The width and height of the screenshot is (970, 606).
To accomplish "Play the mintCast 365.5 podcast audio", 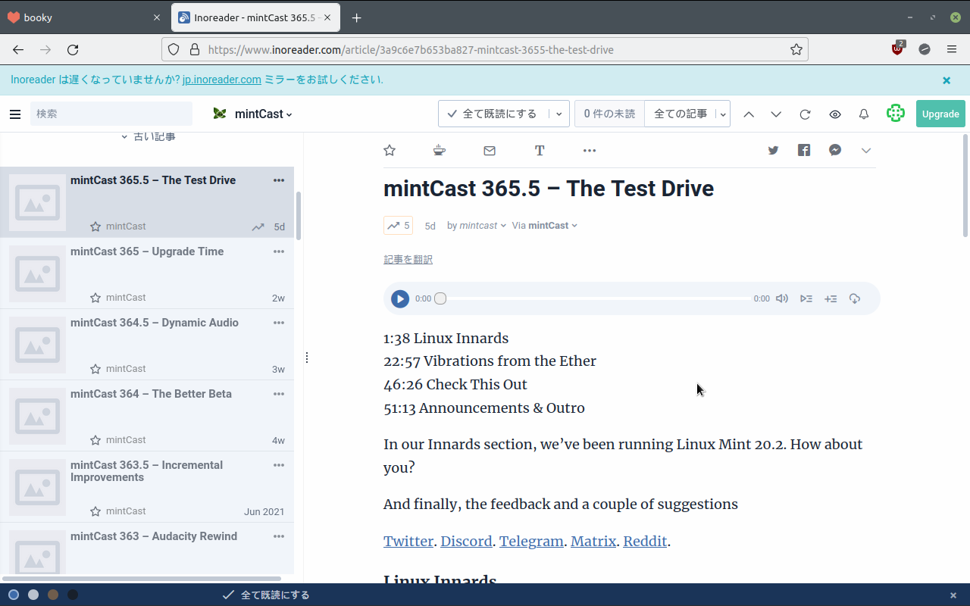I will click(400, 298).
